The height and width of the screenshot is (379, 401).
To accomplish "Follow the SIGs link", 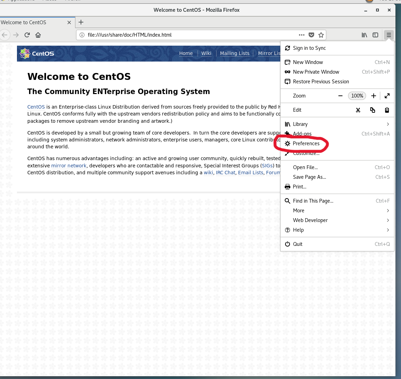I will pyautogui.click(x=267, y=166).
